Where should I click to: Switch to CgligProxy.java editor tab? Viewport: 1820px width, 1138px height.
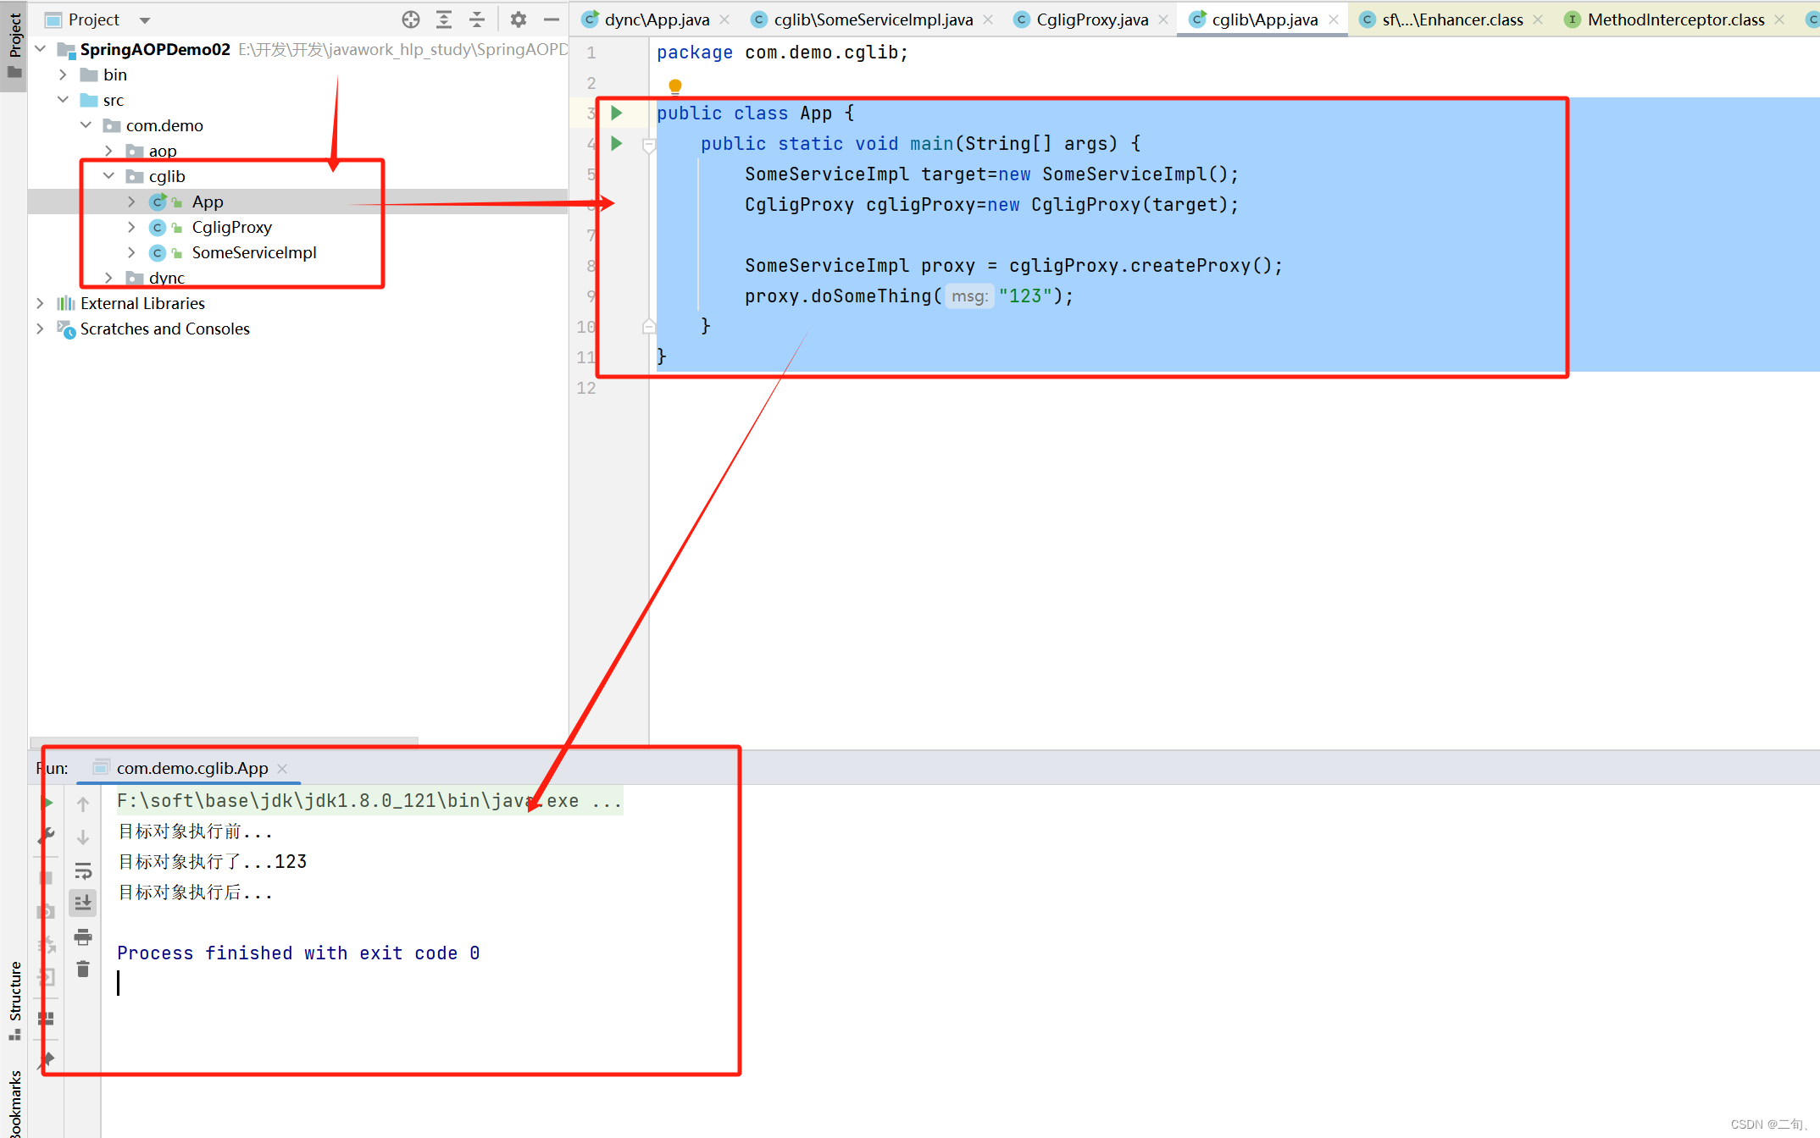(x=1091, y=19)
